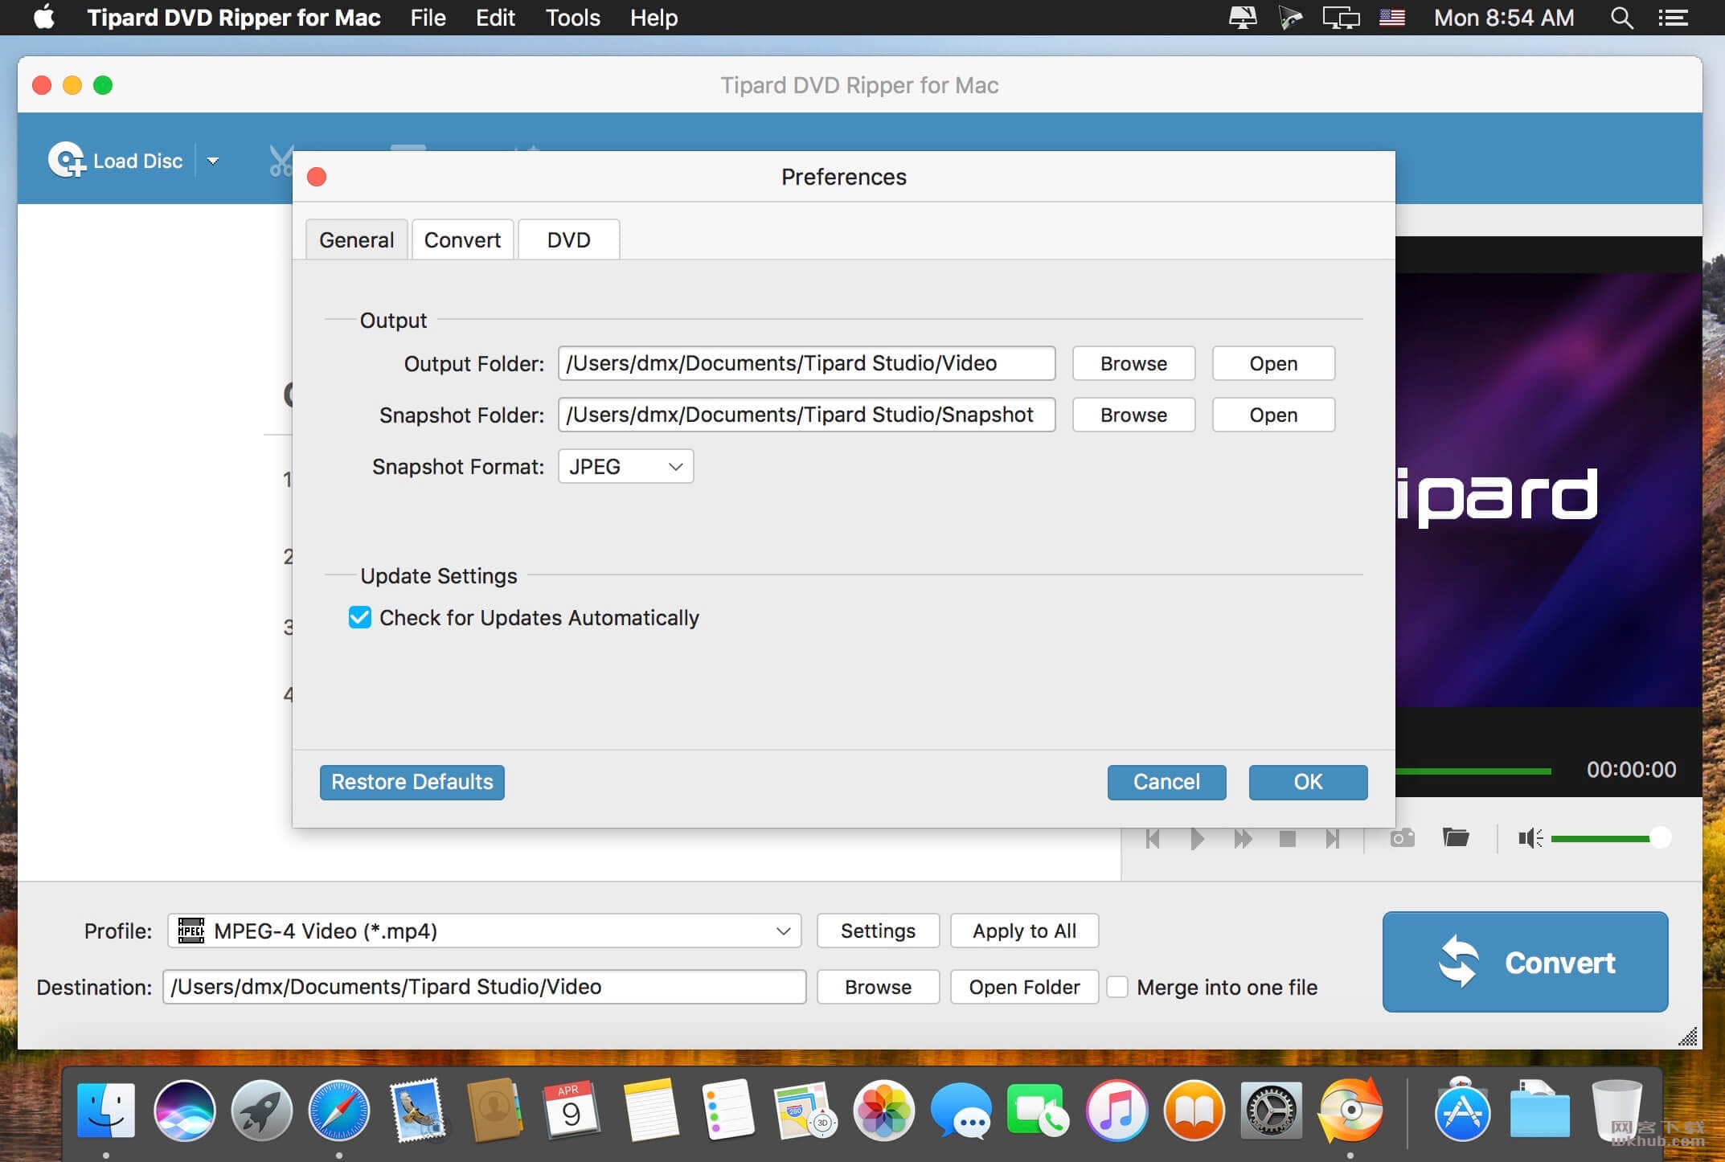
Task: Click the Destination path field
Action: click(x=484, y=987)
